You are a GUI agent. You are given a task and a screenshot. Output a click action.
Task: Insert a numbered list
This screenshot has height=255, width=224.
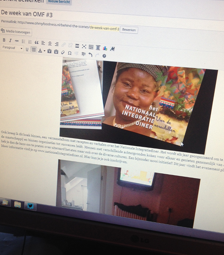pyautogui.click(x=30, y=42)
